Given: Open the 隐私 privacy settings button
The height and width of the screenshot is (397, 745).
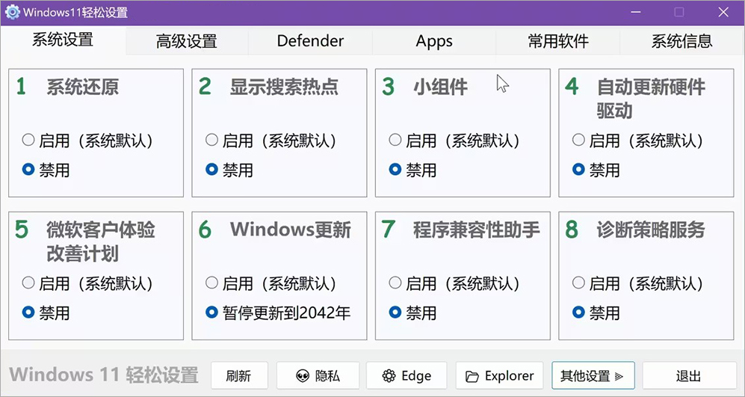Looking at the screenshot, I should [x=318, y=376].
